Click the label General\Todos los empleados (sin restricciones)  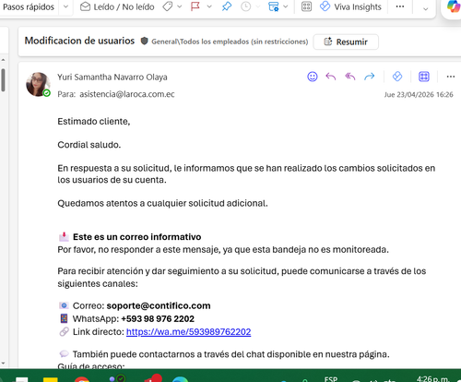tap(230, 42)
